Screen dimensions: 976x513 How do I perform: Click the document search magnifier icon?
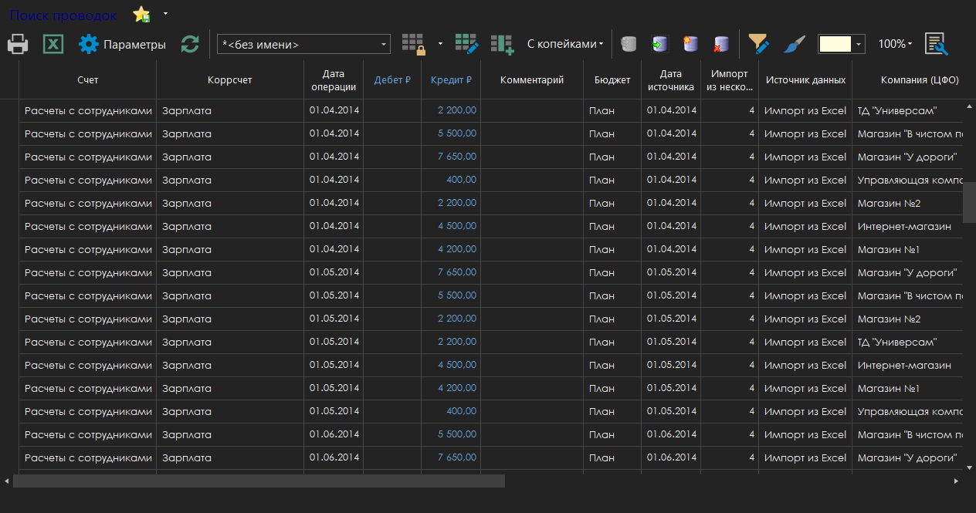pyautogui.click(x=936, y=45)
